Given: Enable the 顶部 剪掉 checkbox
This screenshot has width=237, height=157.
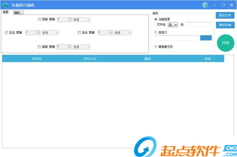Looking at the screenshot, I should click(x=39, y=19).
